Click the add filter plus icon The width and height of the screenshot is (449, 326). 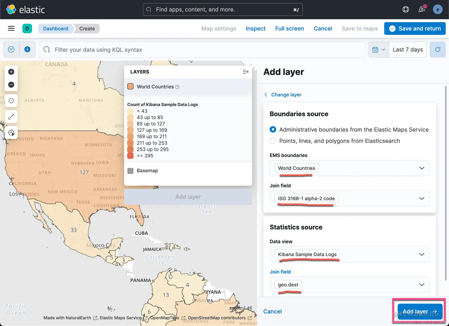pos(27,49)
